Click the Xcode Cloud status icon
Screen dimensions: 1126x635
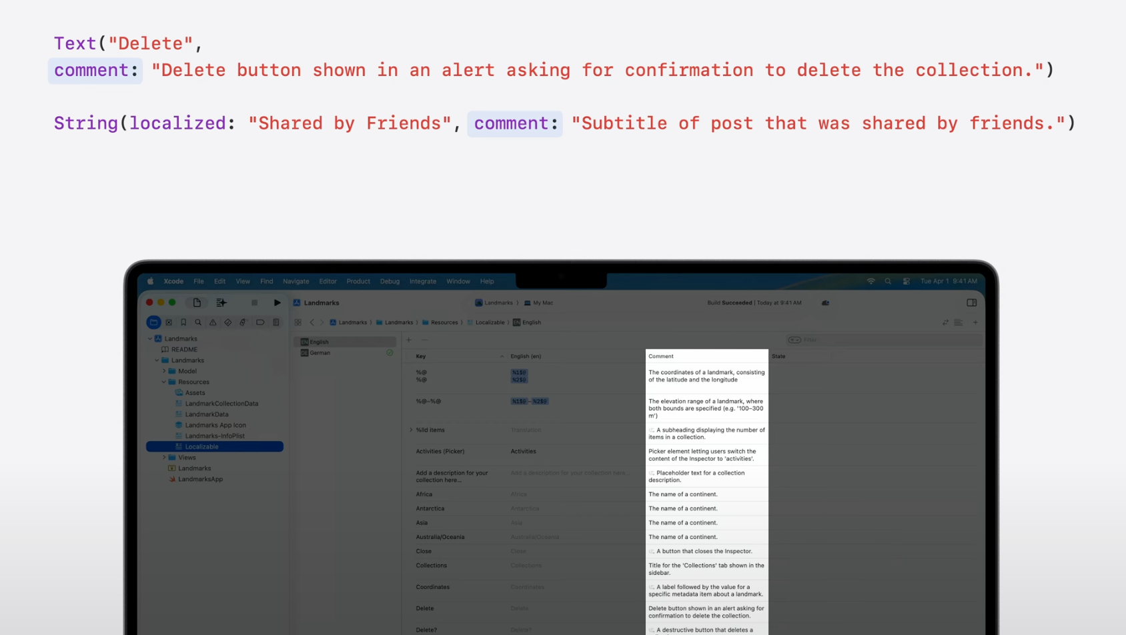tap(826, 303)
